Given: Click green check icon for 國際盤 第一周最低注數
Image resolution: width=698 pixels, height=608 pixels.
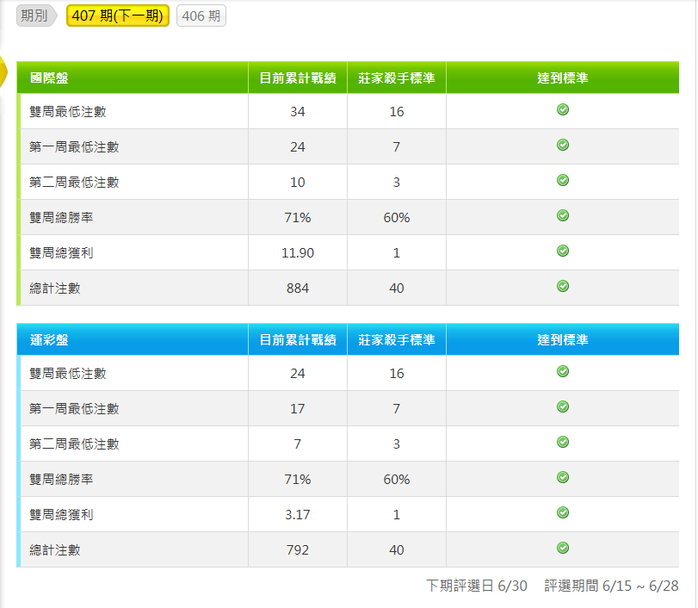Looking at the screenshot, I should coord(563,145).
